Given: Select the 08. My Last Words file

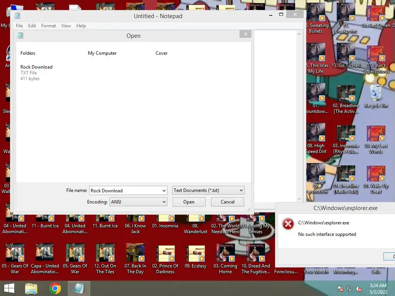Looking at the screenshot, I should [376, 140].
